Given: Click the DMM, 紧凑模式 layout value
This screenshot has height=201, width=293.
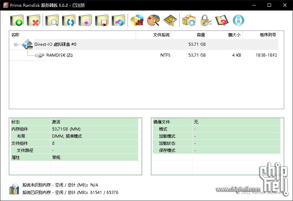Looking at the screenshot, I should pyautogui.click(x=67, y=136).
